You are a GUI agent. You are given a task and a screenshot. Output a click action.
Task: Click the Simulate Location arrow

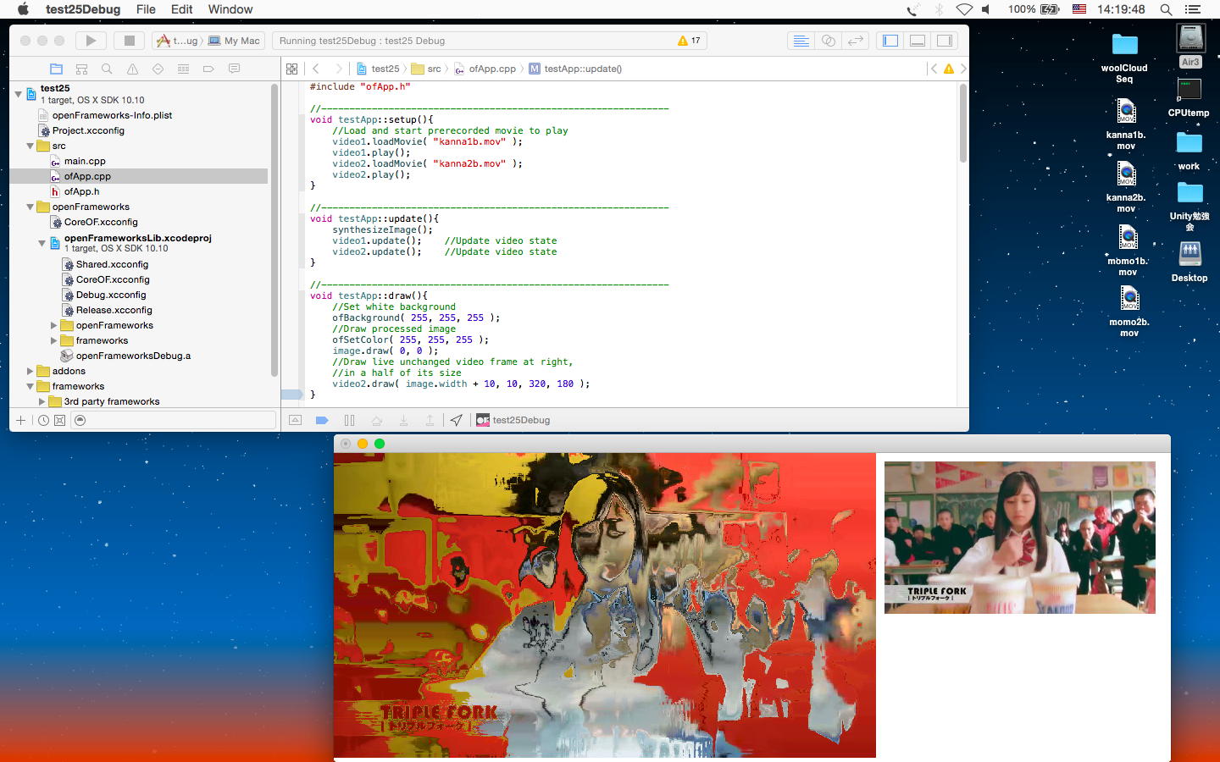click(457, 420)
